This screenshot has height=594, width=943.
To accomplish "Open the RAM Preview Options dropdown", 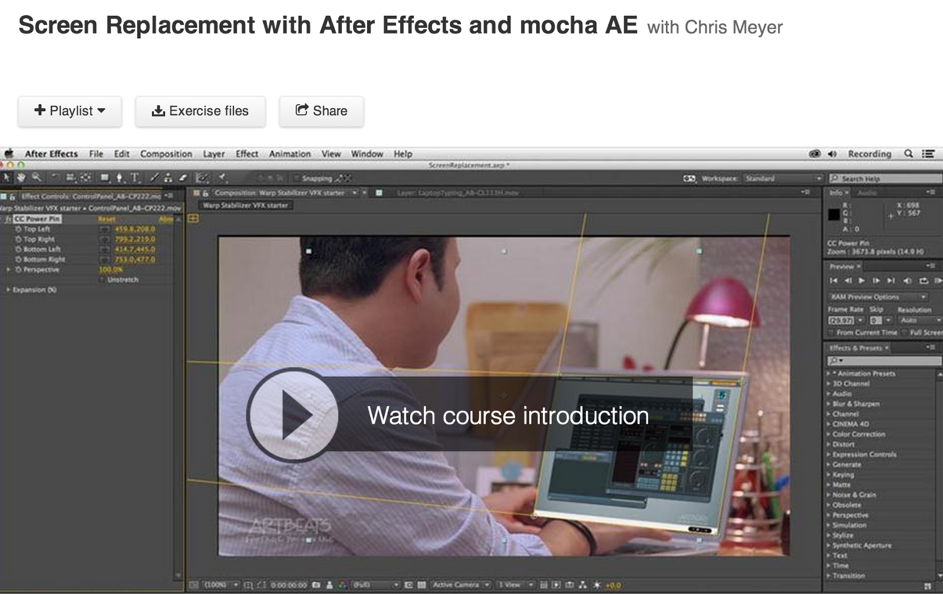I will point(878,297).
